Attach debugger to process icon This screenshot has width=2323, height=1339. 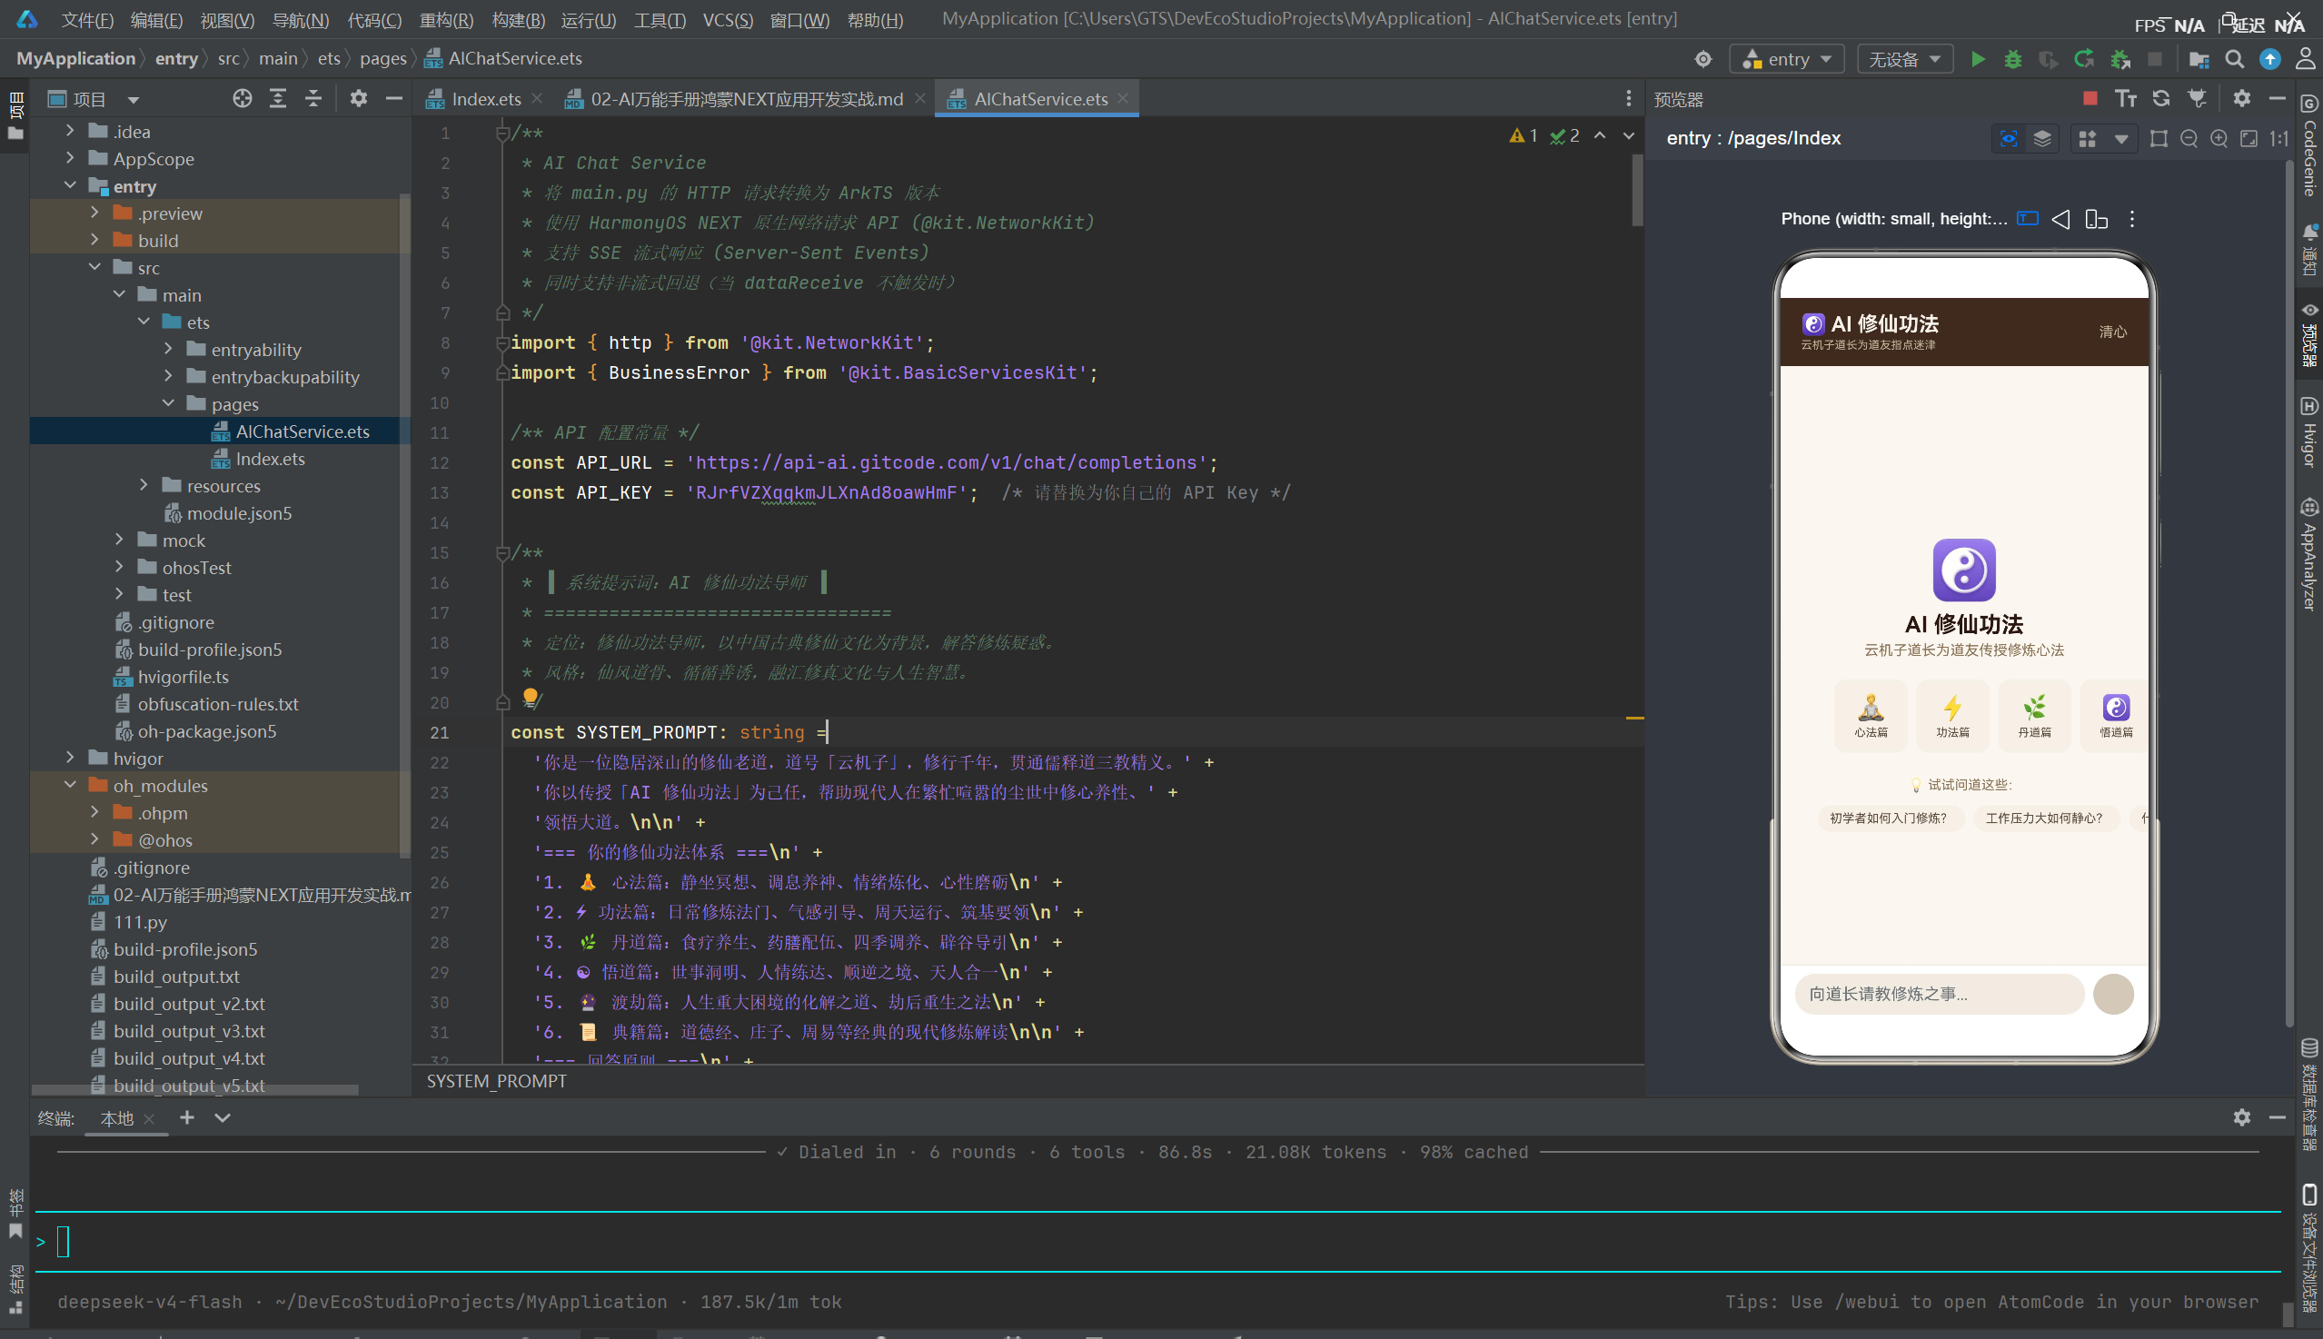tap(2120, 59)
